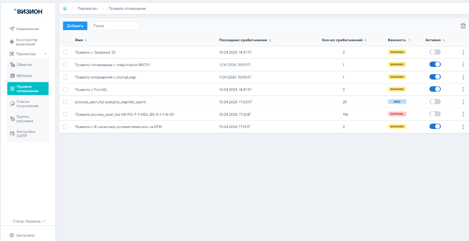Image resolution: width=469 pixels, height=241 pixels.
Task: Open Конструктор выражений in sidebar
Action: [27, 42]
